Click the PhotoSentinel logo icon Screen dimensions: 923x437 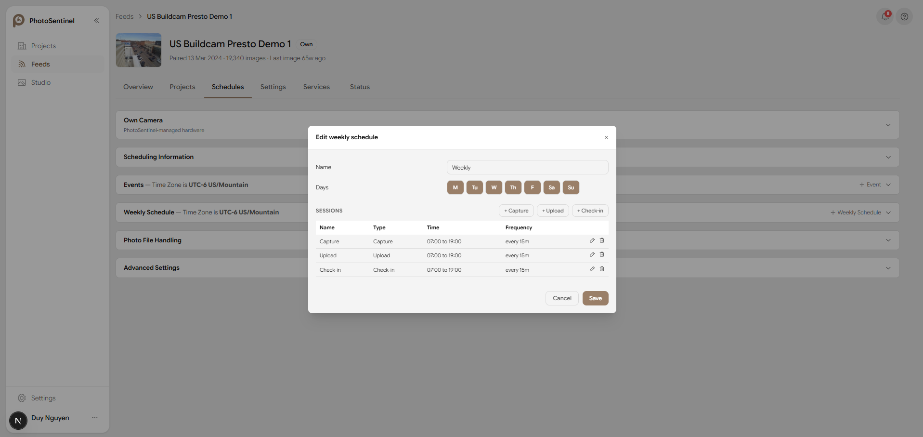[18, 20]
